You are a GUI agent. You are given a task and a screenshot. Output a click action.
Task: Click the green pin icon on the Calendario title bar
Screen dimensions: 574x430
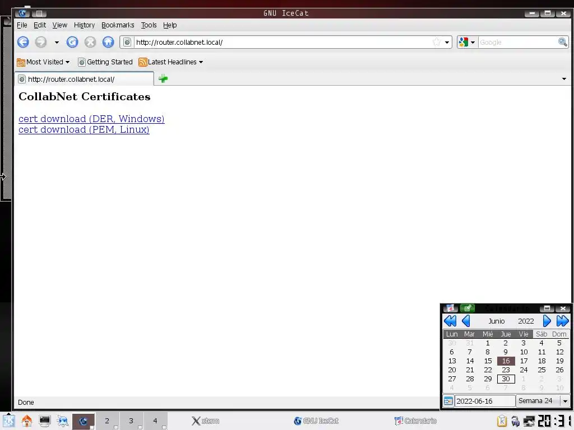tap(467, 309)
